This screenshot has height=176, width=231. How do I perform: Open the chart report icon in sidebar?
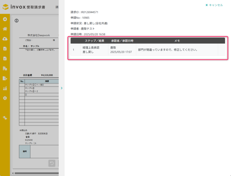[x=5, y=88]
